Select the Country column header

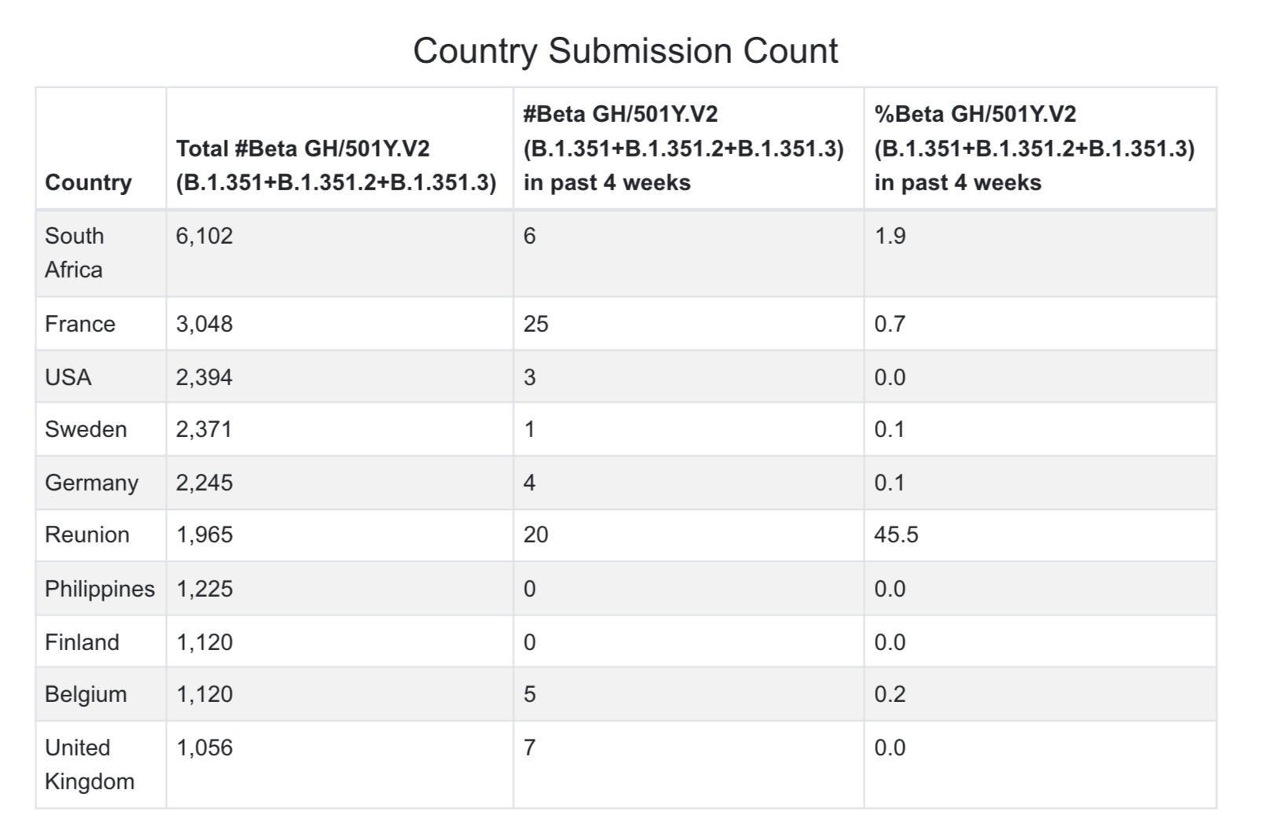click(x=88, y=182)
